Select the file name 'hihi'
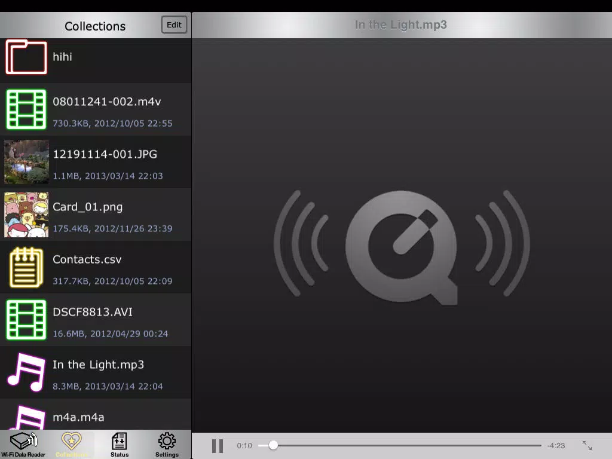The height and width of the screenshot is (459, 612). pos(62,57)
